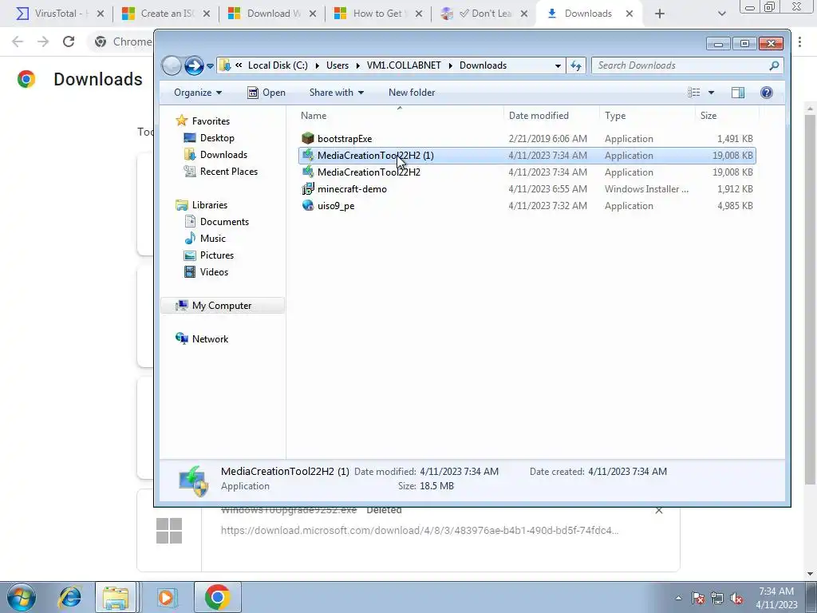Click the minecraft-demo installer icon
This screenshot has width=817, height=613.
tap(308, 188)
